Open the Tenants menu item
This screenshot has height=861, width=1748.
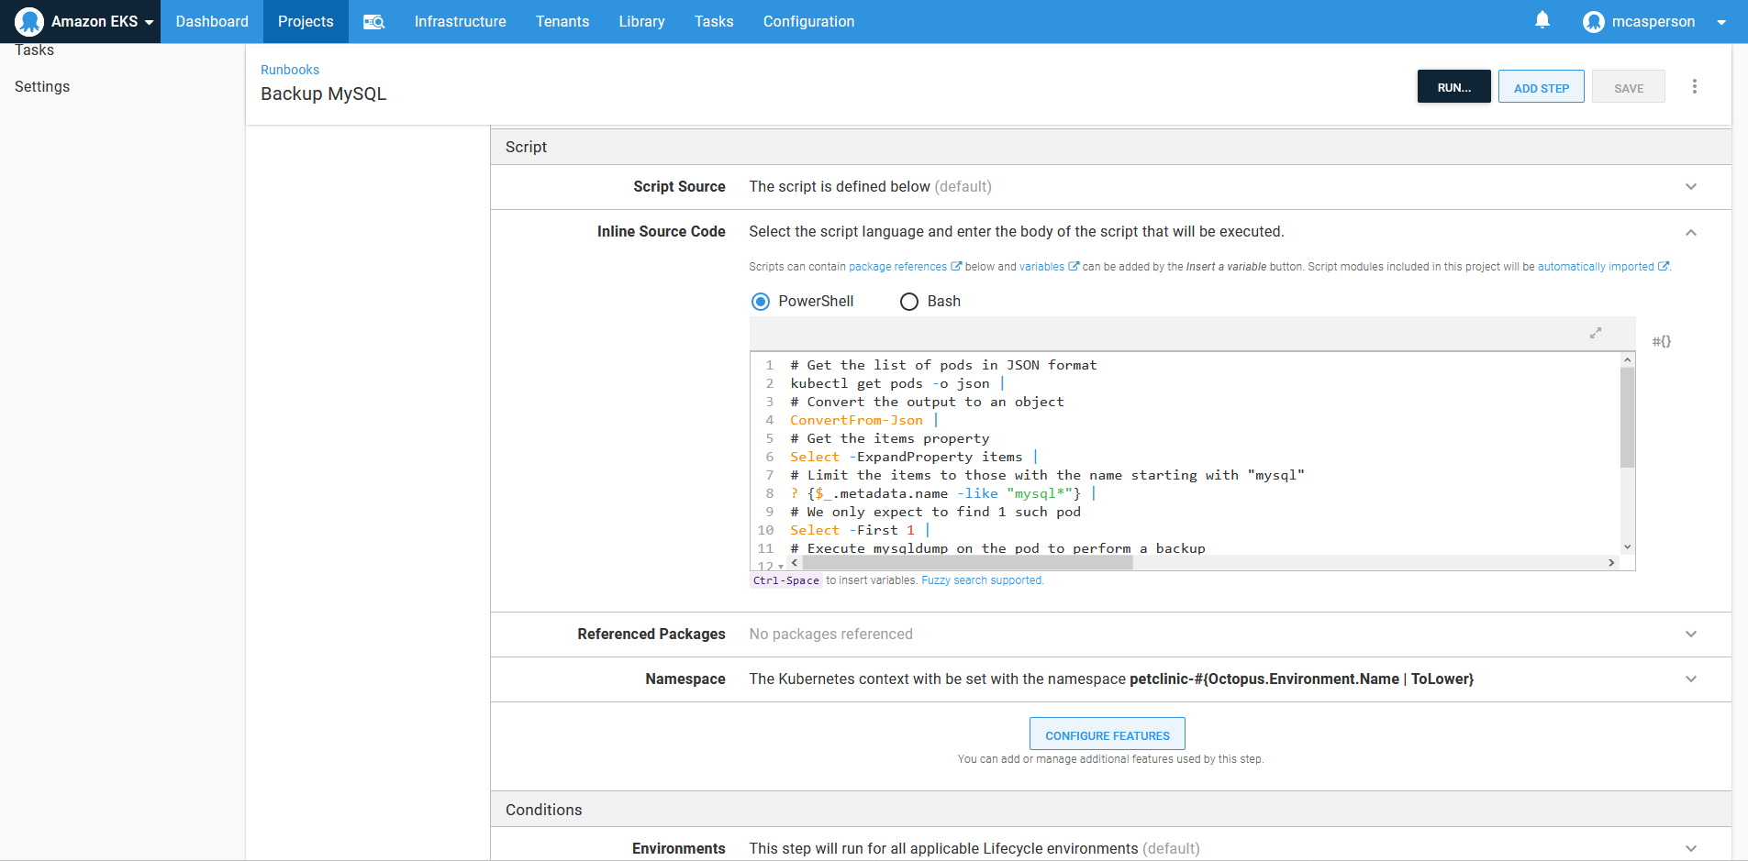point(562,22)
